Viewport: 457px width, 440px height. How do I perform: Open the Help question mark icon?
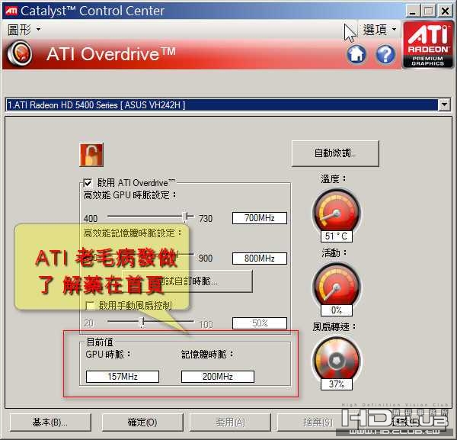(x=385, y=54)
